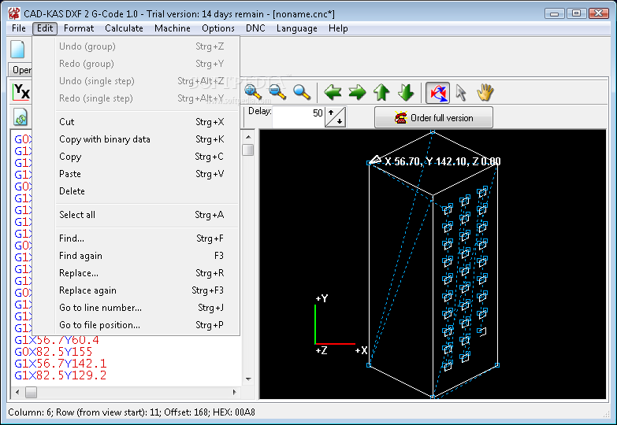Click the status bar Column/Row text
The image size is (617, 425).
point(132,412)
